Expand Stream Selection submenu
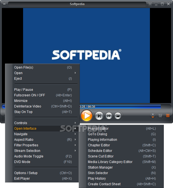This screenshot has height=188, width=173. [46, 151]
